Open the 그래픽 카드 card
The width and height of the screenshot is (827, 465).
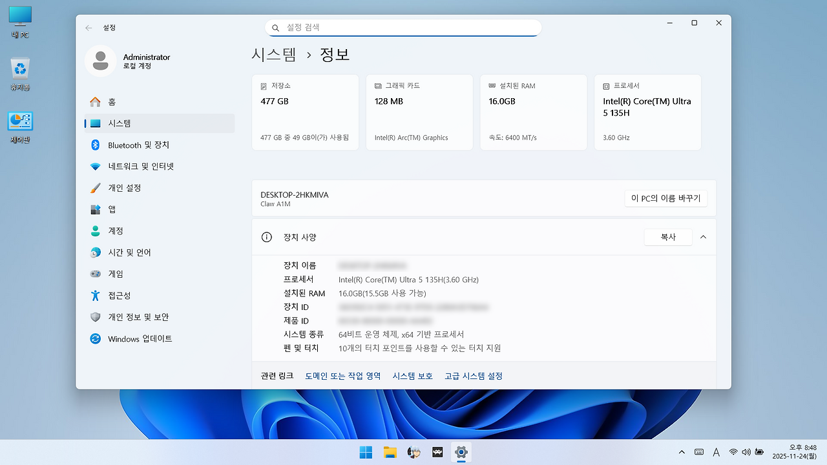419,112
